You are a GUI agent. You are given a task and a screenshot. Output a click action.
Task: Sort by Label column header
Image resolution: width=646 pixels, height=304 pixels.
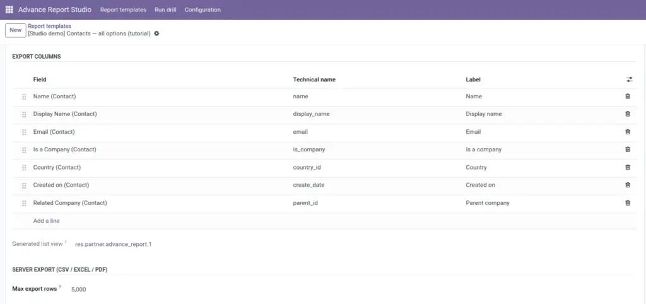(473, 79)
